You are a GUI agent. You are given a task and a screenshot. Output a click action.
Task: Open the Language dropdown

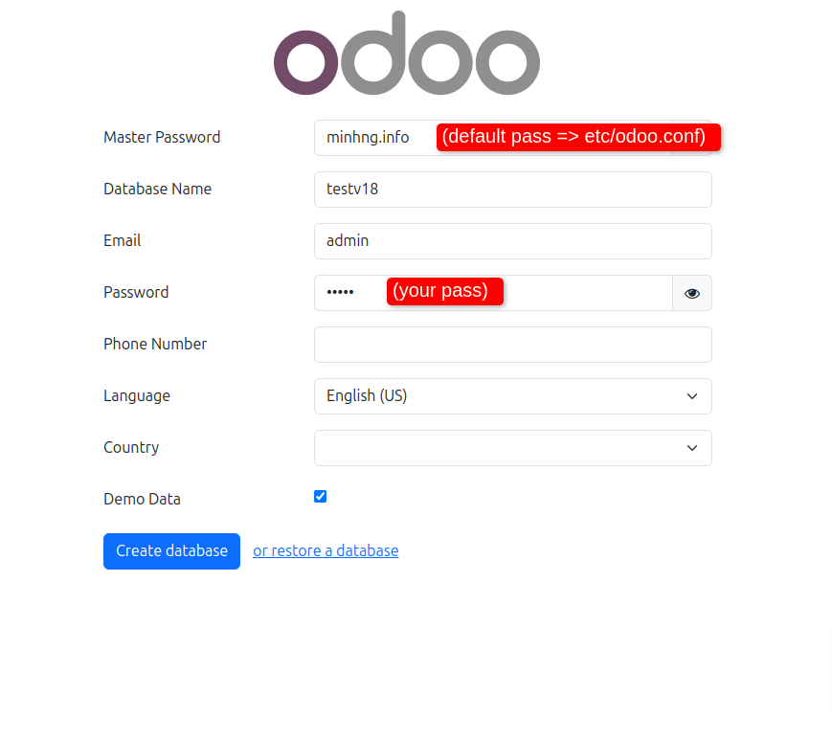pyautogui.click(x=512, y=396)
